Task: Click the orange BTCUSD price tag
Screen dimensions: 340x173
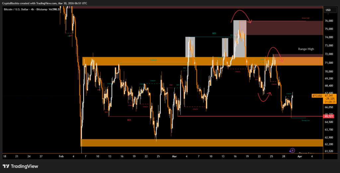Action: coord(317,96)
